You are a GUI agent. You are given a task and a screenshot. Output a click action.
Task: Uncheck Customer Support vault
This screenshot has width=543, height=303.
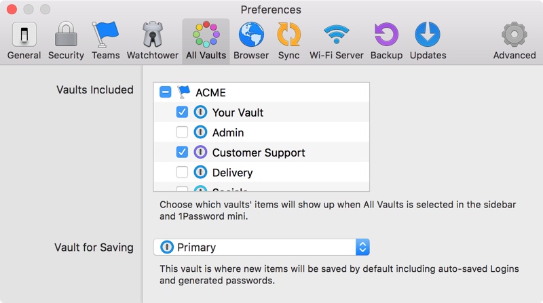[182, 153]
